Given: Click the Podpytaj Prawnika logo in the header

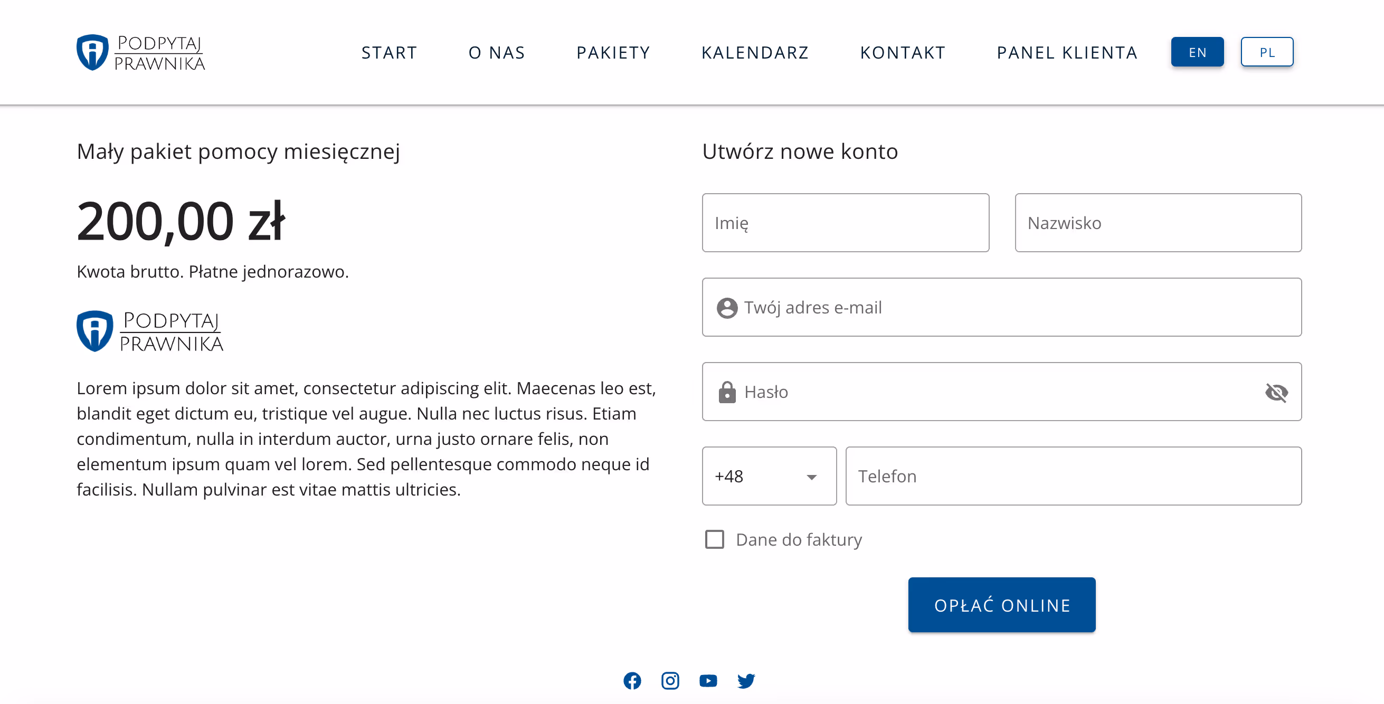Looking at the screenshot, I should [x=141, y=52].
